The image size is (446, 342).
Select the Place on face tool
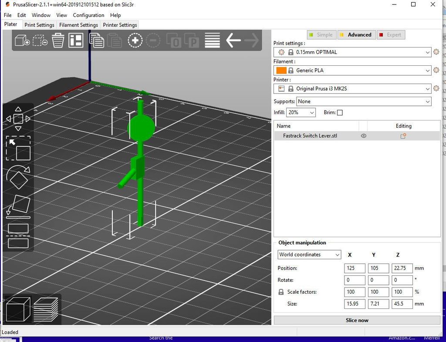(18, 207)
